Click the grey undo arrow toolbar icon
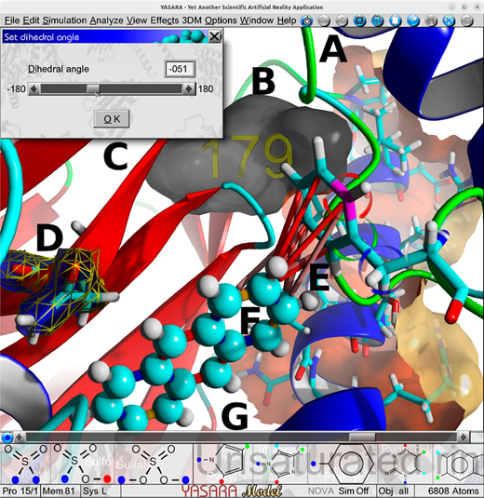Image resolution: width=484 pixels, height=498 pixels. 324,21
